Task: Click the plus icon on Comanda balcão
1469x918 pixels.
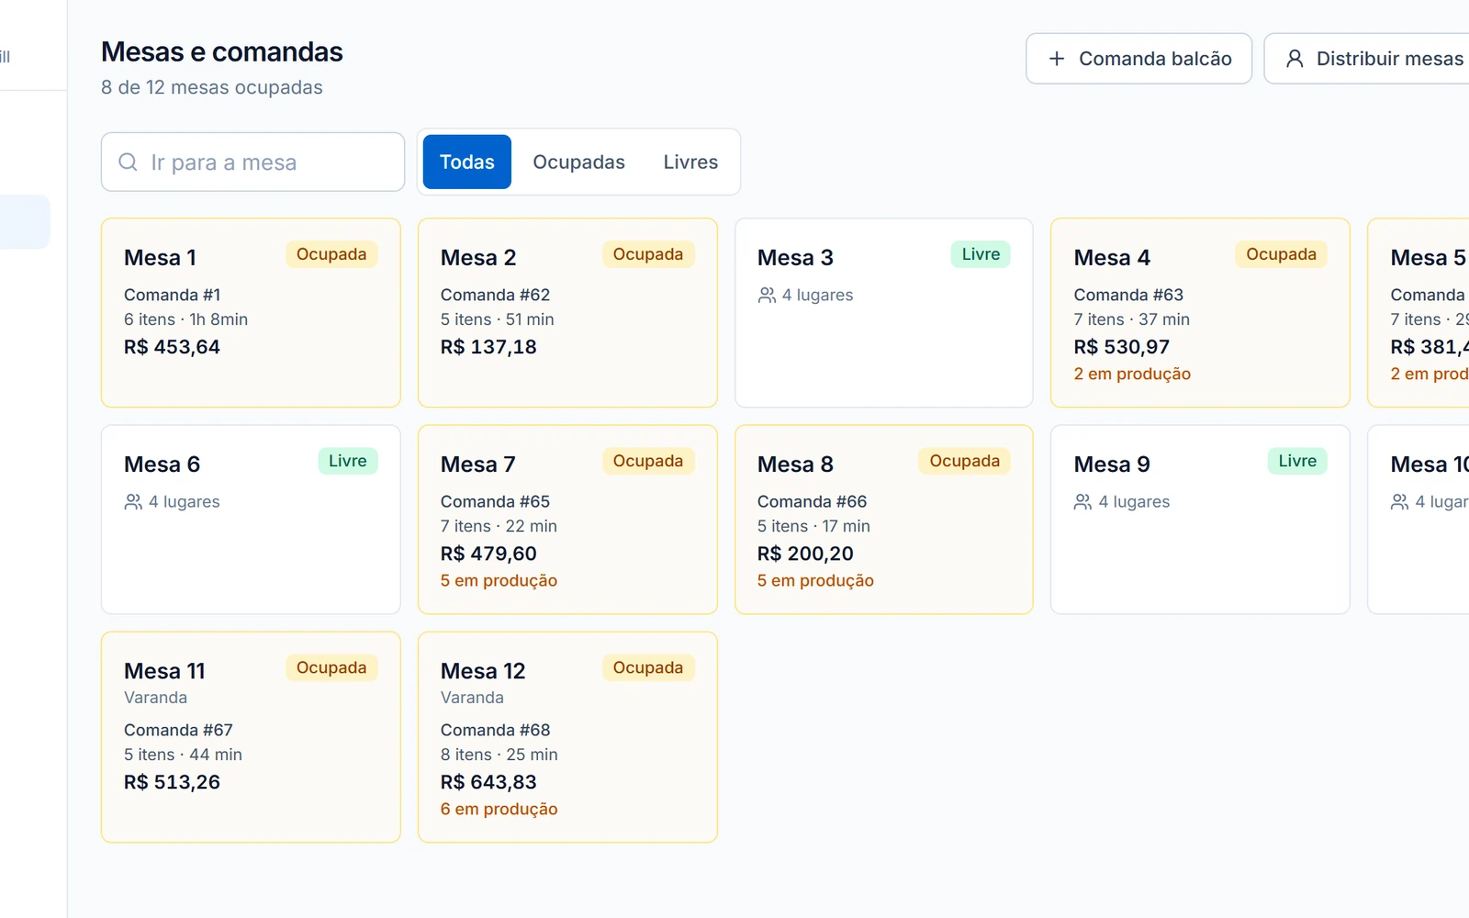Action: [x=1057, y=59]
